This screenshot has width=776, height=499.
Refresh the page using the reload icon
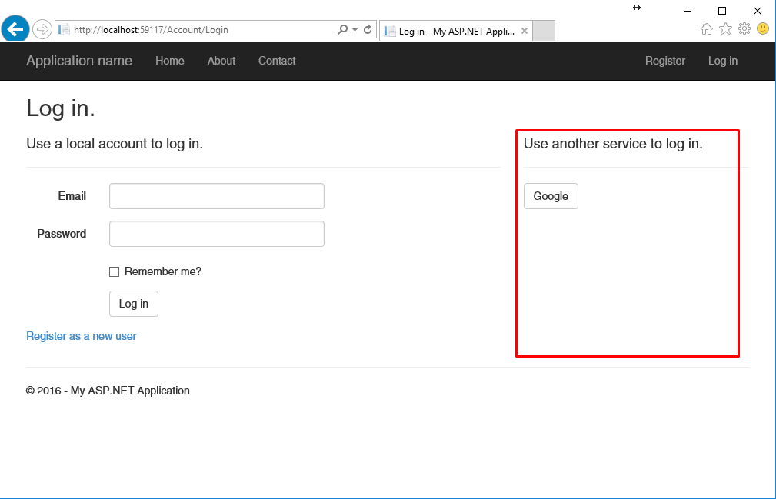(x=368, y=30)
